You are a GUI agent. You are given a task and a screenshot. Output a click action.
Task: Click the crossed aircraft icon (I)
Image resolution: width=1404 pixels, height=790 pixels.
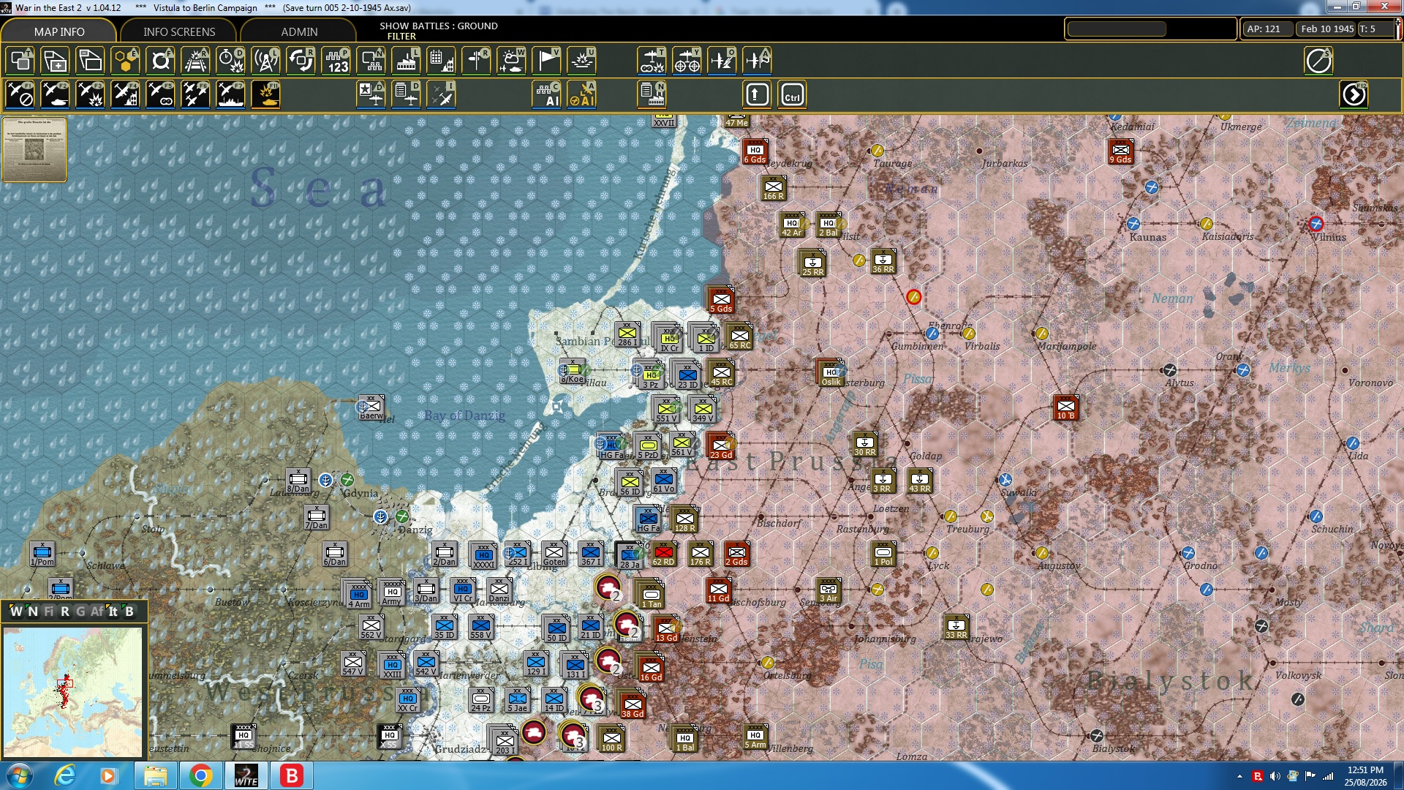[x=442, y=95]
